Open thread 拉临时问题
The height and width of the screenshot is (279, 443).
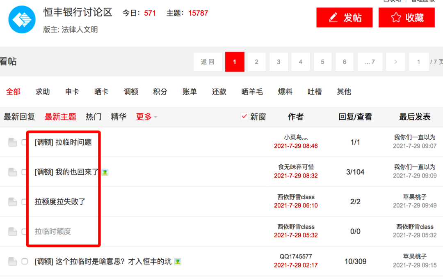[73, 142]
